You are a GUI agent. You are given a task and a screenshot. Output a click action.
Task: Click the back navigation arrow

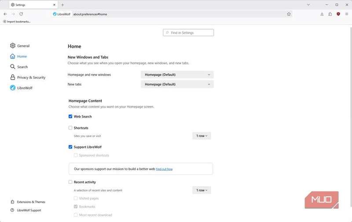[5, 14]
